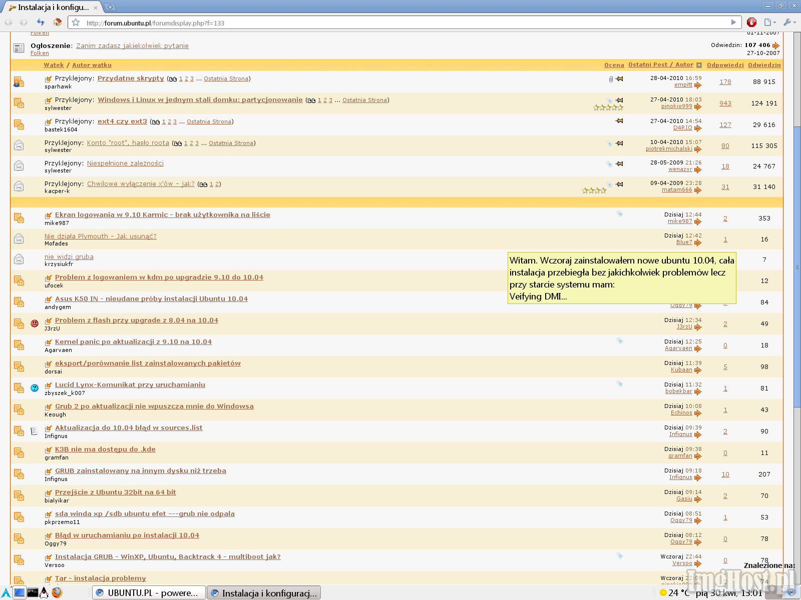Sort threads by 'Wątek' column header
801x600 pixels.
(54, 65)
